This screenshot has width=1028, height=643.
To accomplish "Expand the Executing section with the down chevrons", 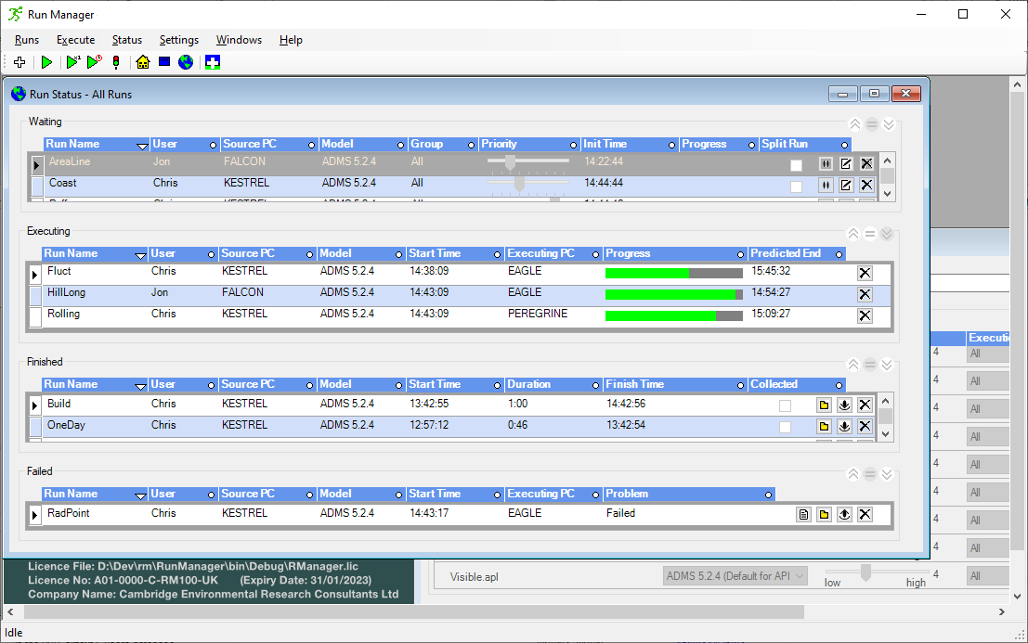I will 888,234.
